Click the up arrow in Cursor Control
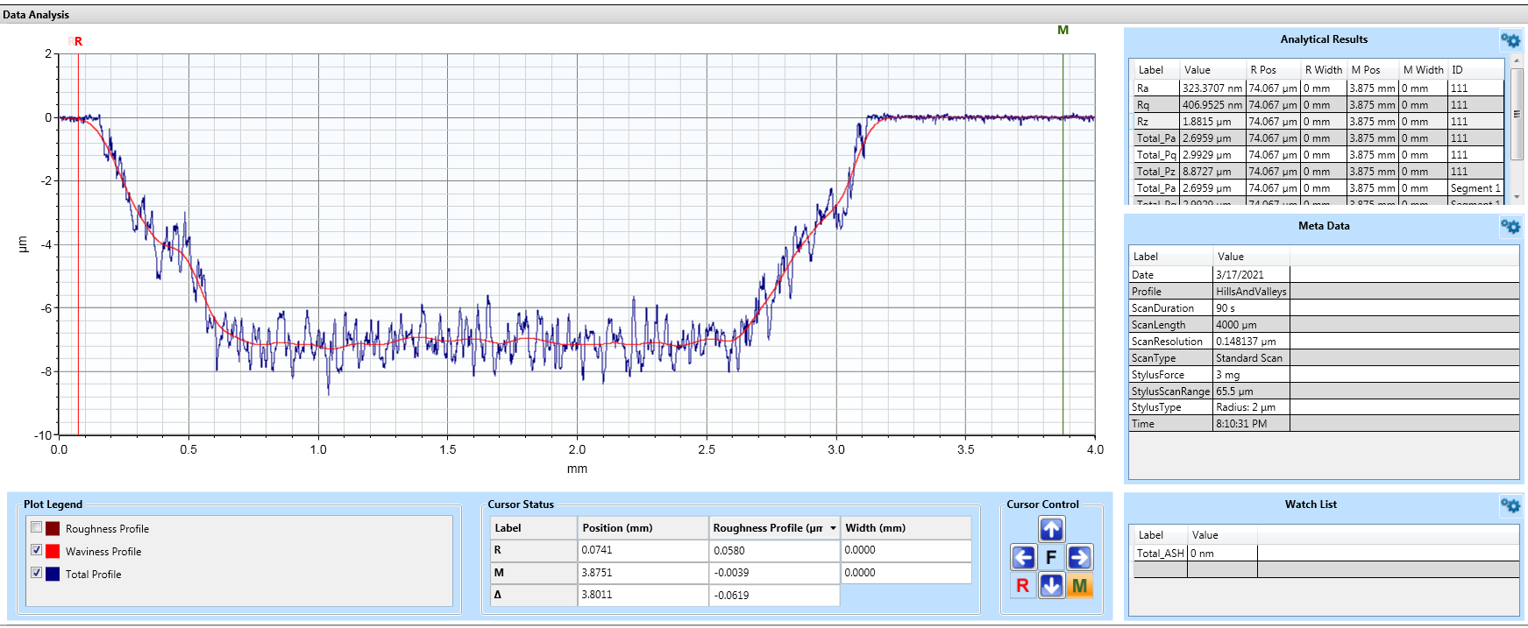Screen dimensions: 1528x628 tap(1051, 529)
